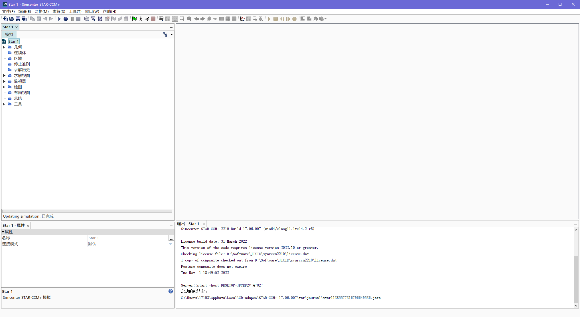The height and width of the screenshot is (317, 580).
Task: Expand the 工具 tree node
Action: [x=4, y=104]
